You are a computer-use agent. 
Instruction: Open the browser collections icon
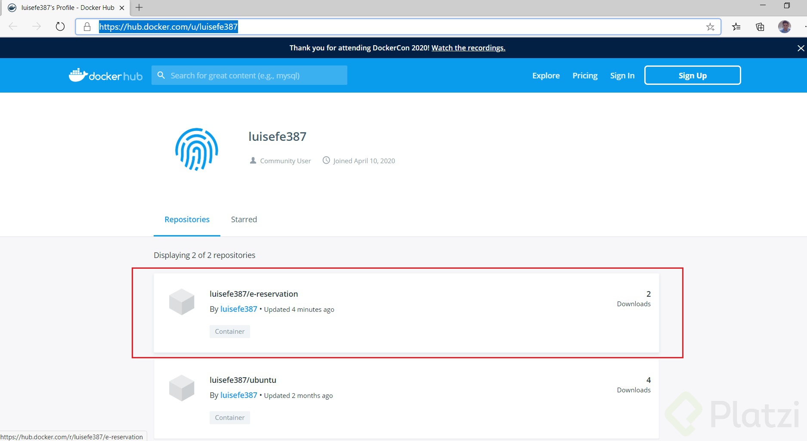tap(760, 27)
